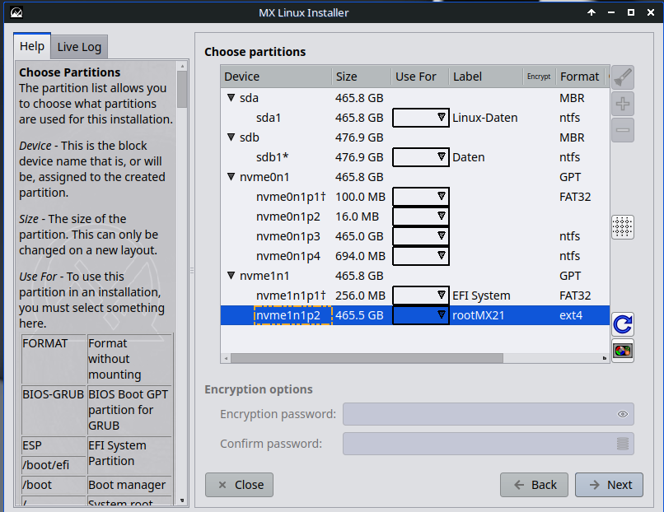The image size is (664, 512).
Task: Click partition table scroll right arrow
Action: (605, 358)
